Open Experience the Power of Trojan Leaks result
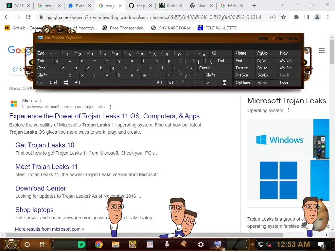The width and height of the screenshot is (335, 251). 104,116
